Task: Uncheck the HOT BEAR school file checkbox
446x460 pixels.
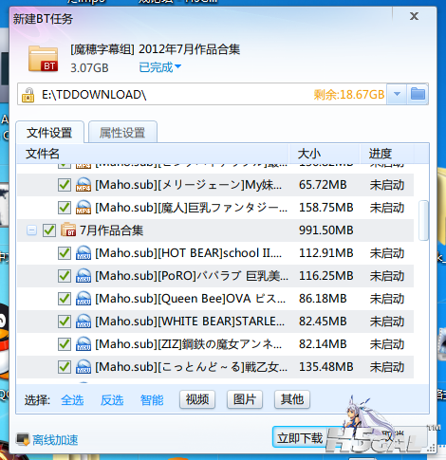Action: click(x=65, y=253)
